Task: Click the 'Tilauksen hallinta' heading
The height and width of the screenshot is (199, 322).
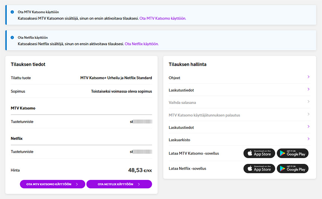Action: click(187, 64)
